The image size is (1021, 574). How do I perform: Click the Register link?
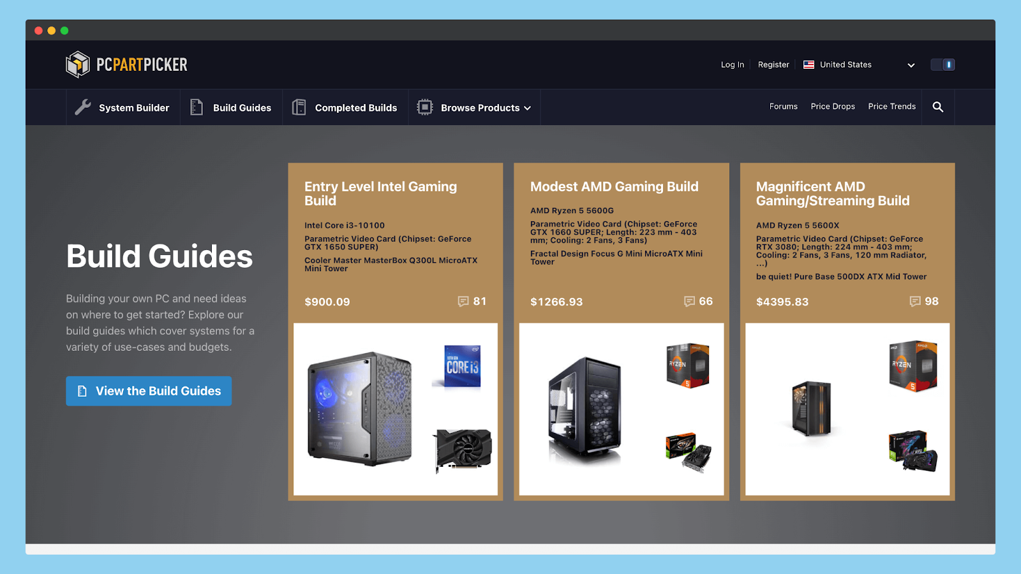(773, 64)
